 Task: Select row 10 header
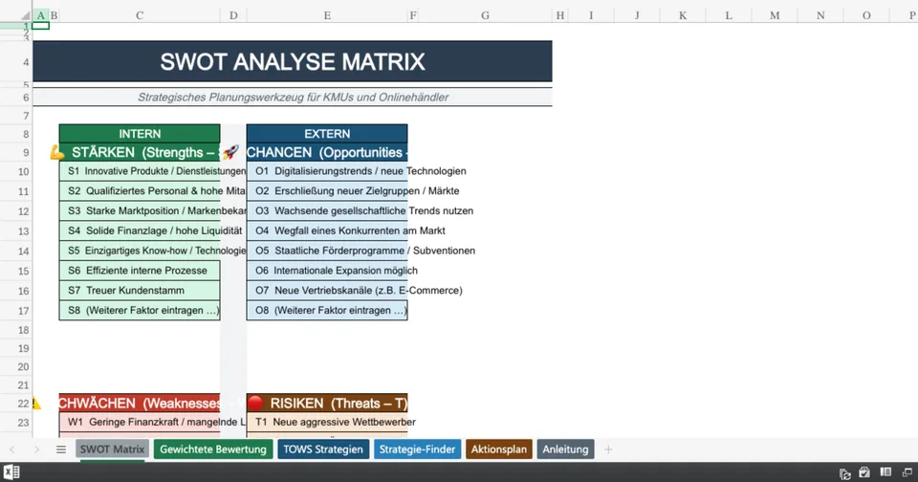(x=16, y=171)
